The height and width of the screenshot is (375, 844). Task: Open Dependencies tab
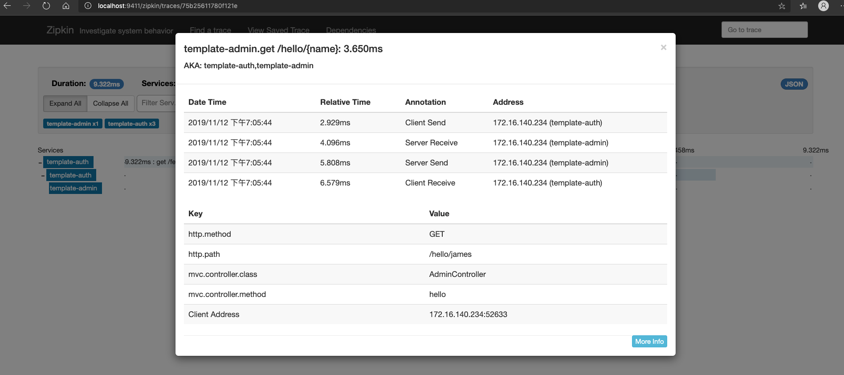click(x=351, y=30)
